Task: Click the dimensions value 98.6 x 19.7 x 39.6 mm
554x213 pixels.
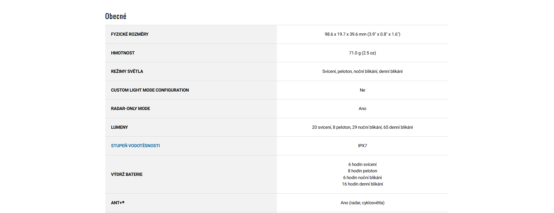Action: click(x=362, y=34)
